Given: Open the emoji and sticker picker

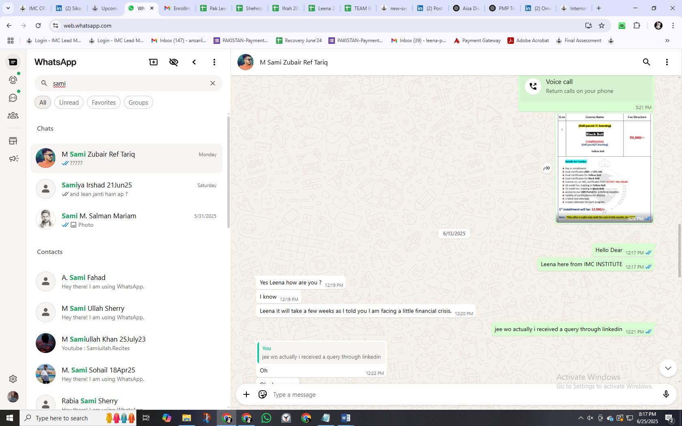Looking at the screenshot, I should [x=263, y=394].
